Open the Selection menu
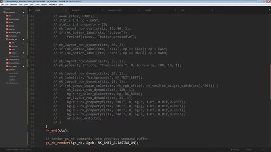The height and width of the screenshot is (152, 271). (14, 5)
